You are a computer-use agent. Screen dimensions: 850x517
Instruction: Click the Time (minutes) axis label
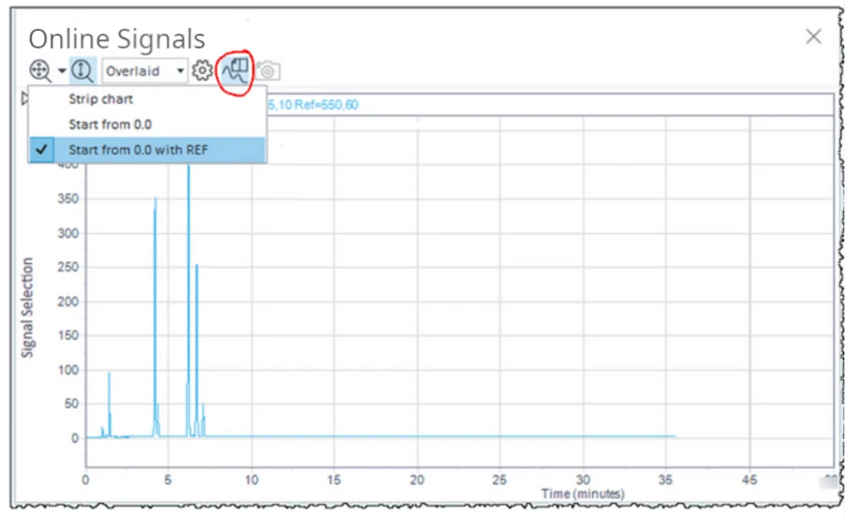point(582,494)
